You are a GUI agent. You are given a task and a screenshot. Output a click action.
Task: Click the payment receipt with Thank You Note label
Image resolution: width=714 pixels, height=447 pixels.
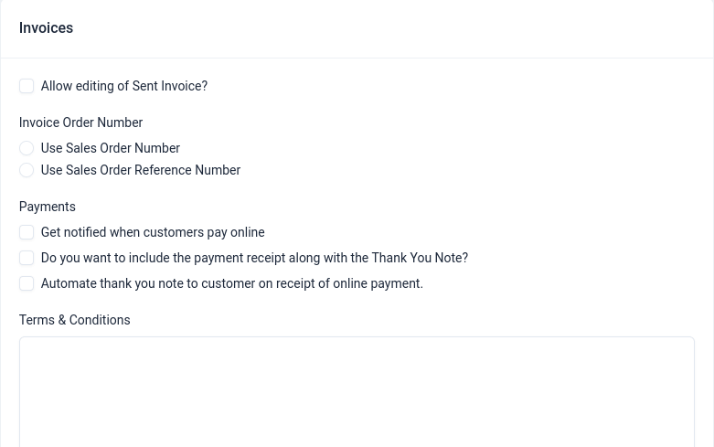point(254,258)
